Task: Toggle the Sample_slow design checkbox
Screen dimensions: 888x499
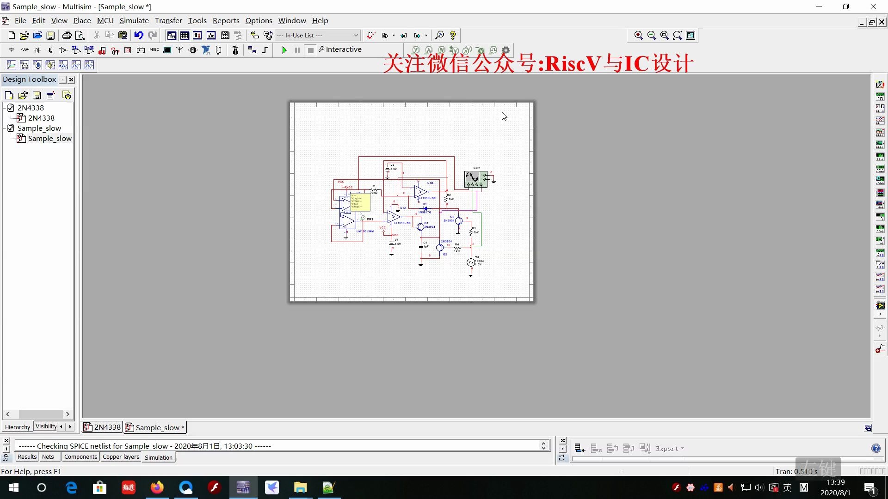Action: click(11, 128)
